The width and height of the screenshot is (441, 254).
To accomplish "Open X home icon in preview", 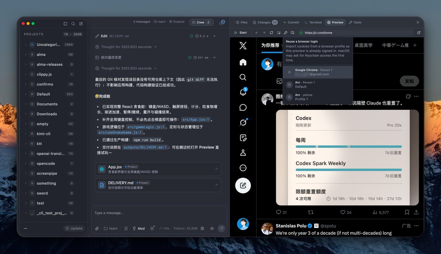I will pos(243,62).
